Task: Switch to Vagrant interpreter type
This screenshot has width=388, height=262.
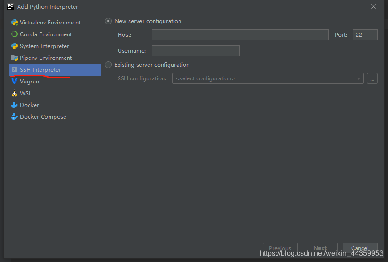Action: (x=55, y=82)
